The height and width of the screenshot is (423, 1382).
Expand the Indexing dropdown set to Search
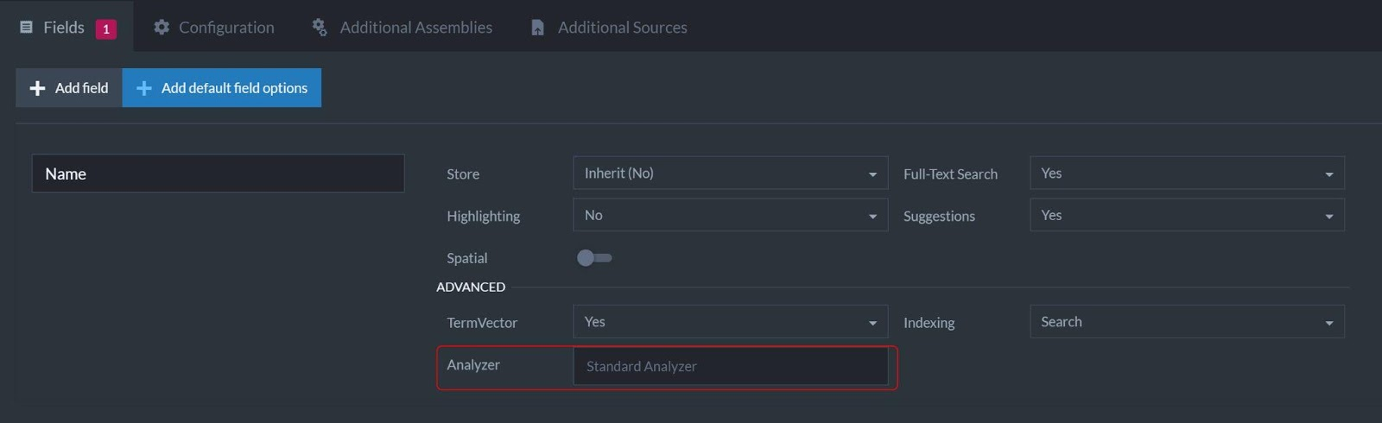coord(1187,322)
